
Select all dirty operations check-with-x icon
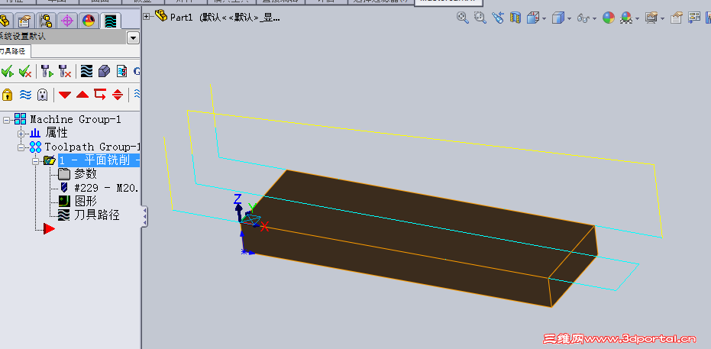[25, 72]
